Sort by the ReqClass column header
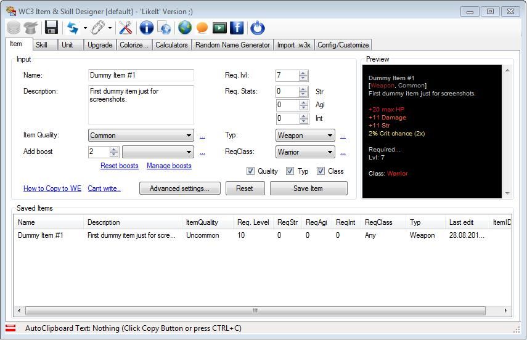The height and width of the screenshot is (340, 527). pos(384,222)
